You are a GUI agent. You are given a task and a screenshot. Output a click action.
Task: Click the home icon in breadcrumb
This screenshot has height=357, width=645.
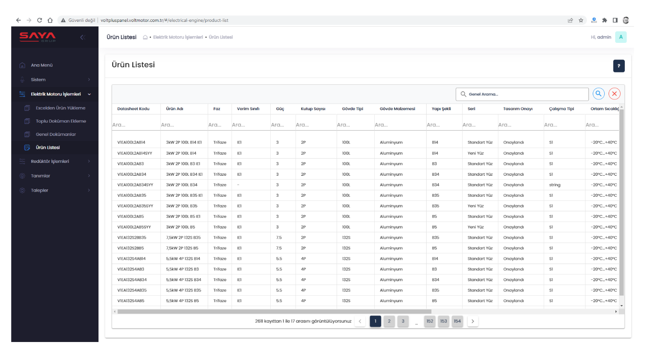pyautogui.click(x=145, y=37)
